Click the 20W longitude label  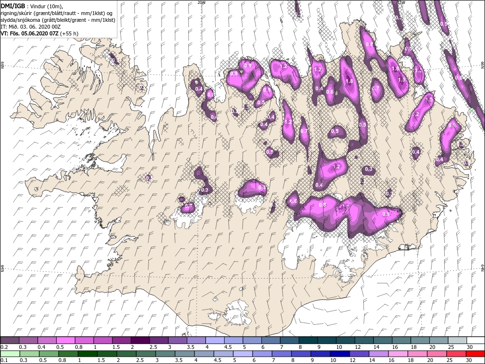tap(201, 2)
